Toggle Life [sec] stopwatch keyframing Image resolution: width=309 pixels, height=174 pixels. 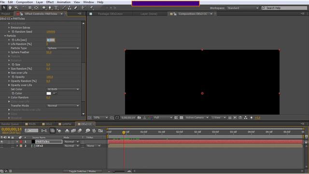click(x=13, y=40)
